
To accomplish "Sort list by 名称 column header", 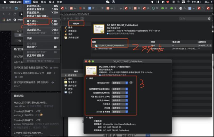I will click(x=94, y=42).
